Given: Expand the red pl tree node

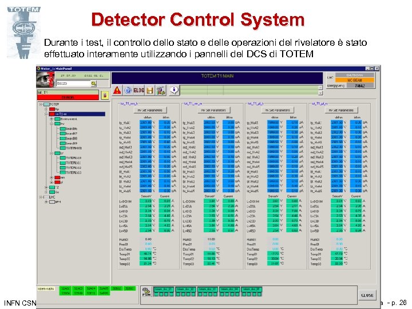Looking at the screenshot, I should tap(51, 183).
